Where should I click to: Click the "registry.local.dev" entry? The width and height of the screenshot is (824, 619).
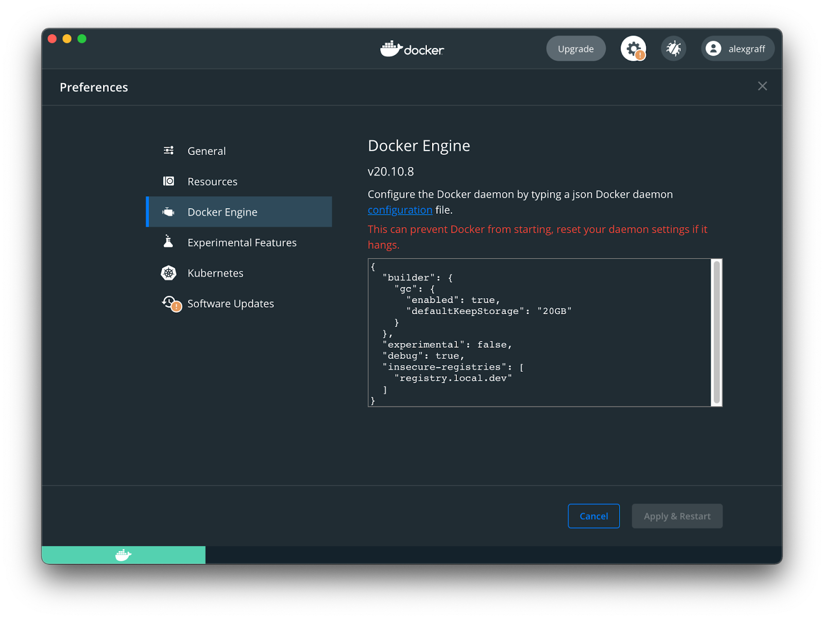coord(453,378)
